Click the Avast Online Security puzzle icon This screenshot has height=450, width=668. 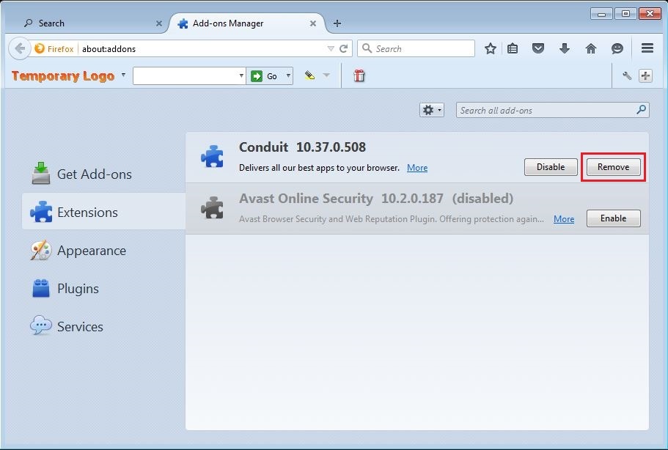click(x=212, y=207)
